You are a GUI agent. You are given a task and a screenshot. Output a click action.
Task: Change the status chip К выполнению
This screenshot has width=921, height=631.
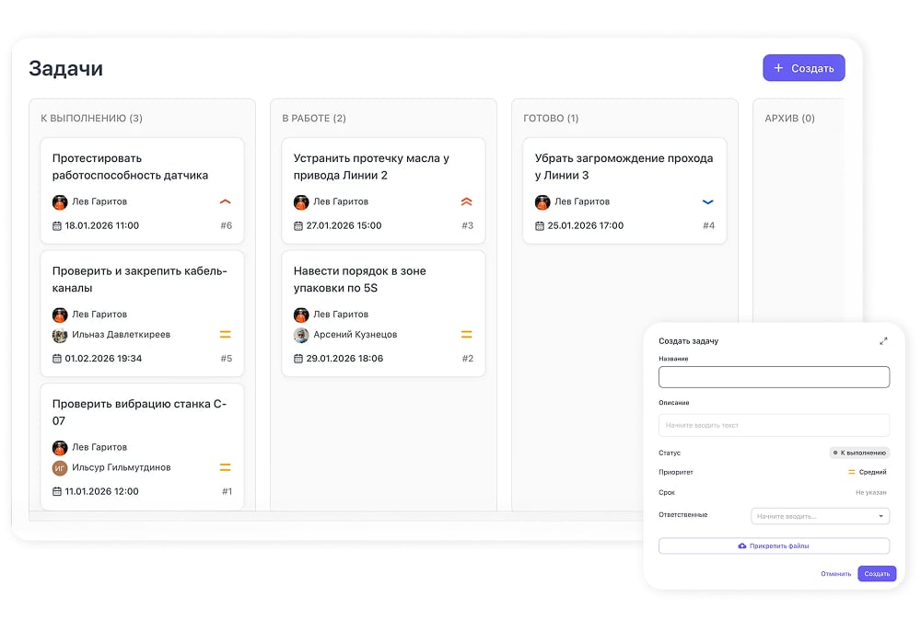(x=859, y=453)
